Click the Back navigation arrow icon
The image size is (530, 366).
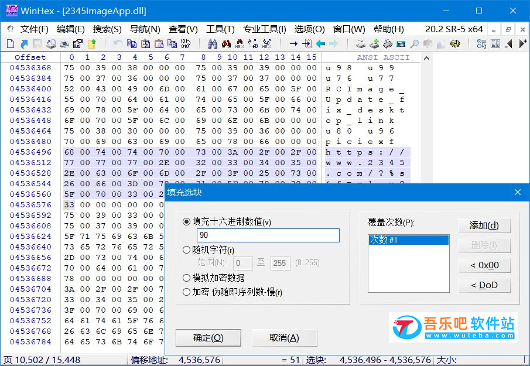pos(320,43)
